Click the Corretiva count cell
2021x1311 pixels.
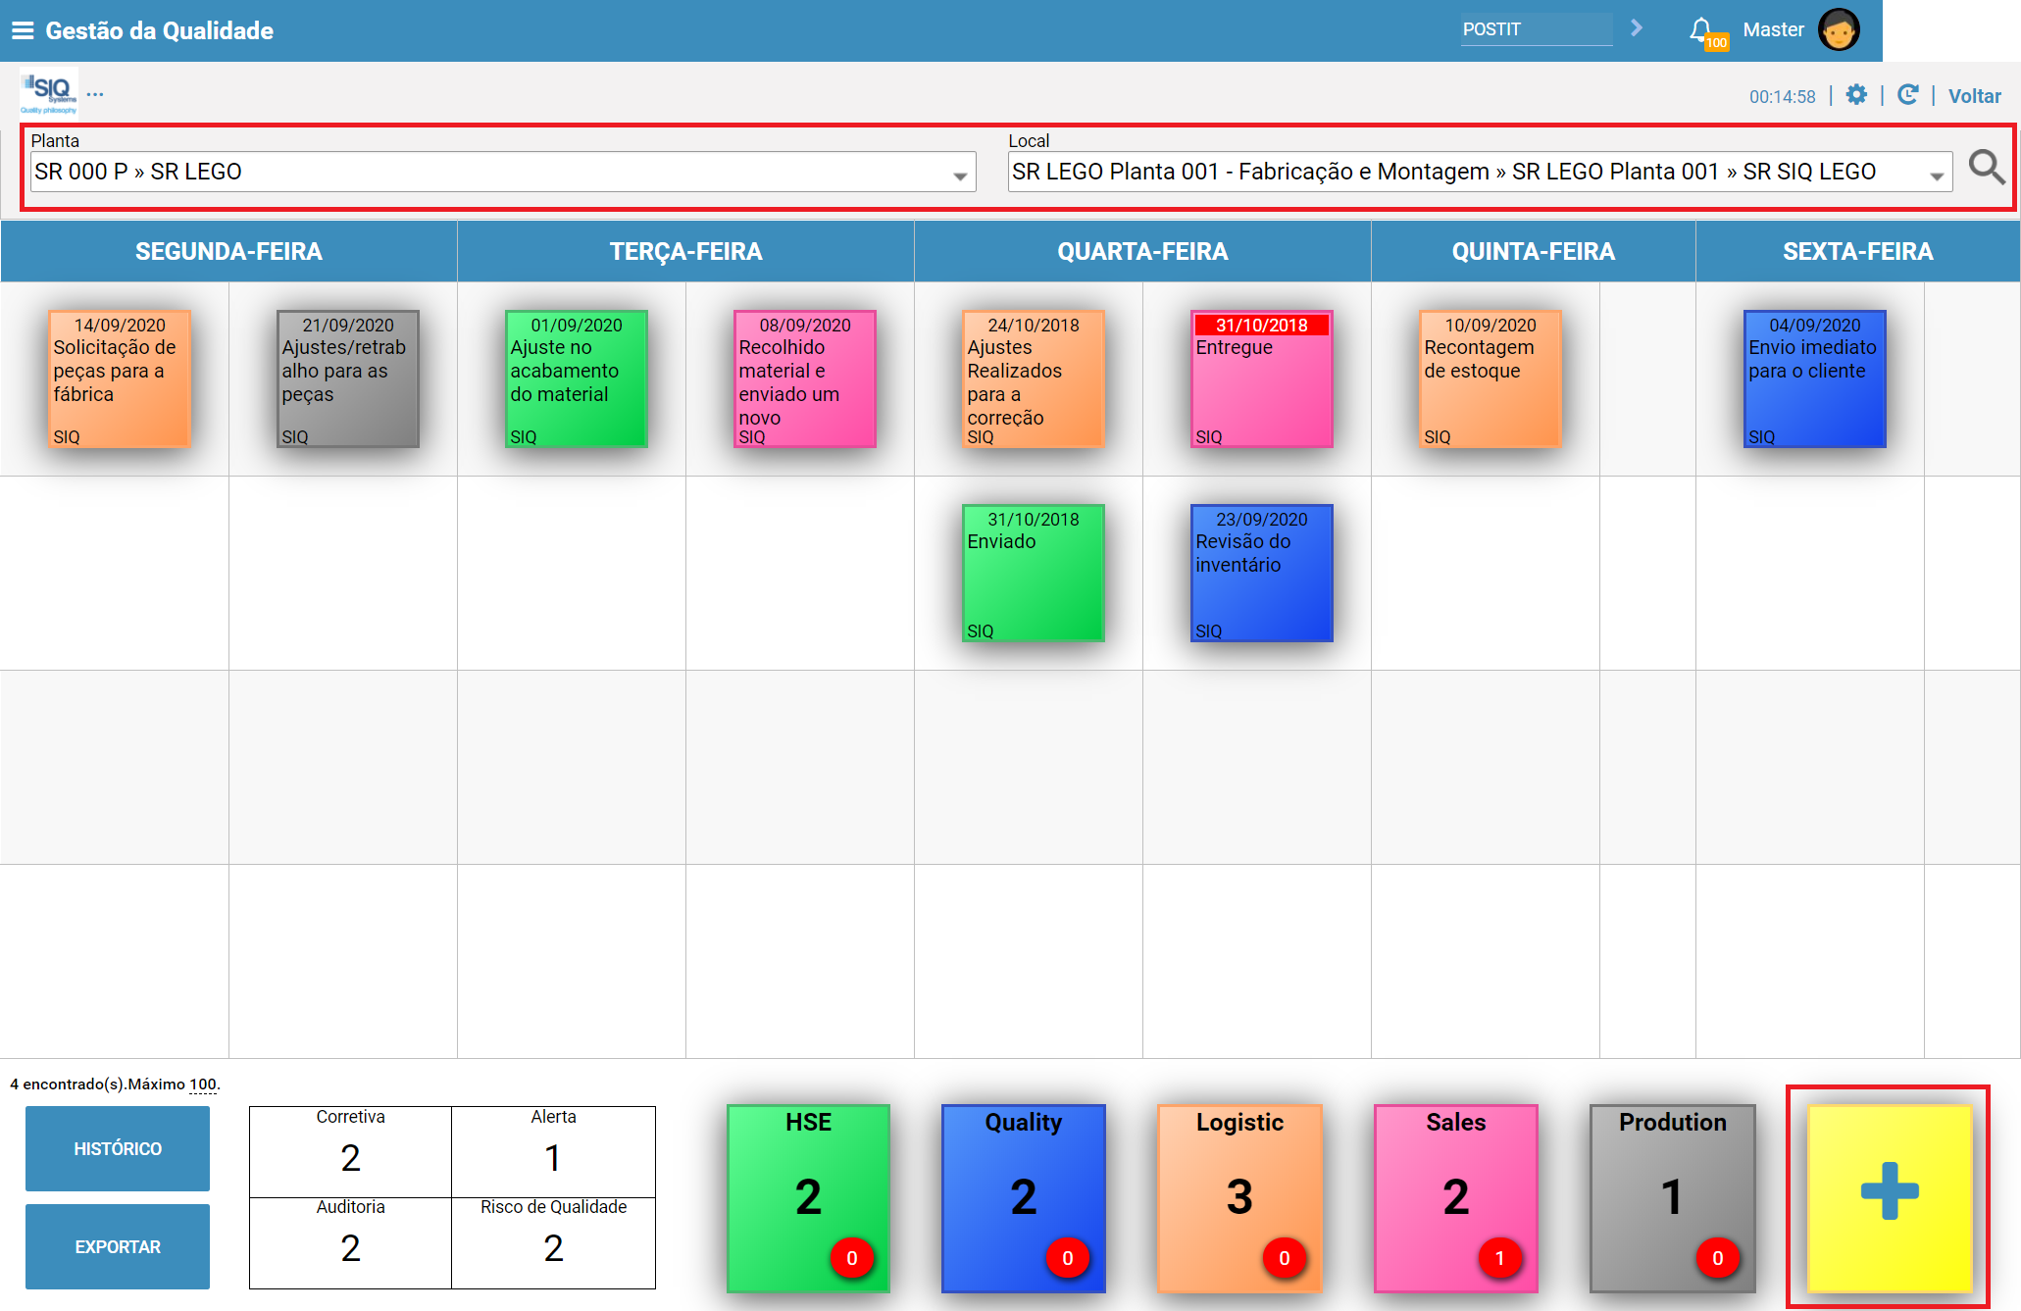click(350, 1151)
